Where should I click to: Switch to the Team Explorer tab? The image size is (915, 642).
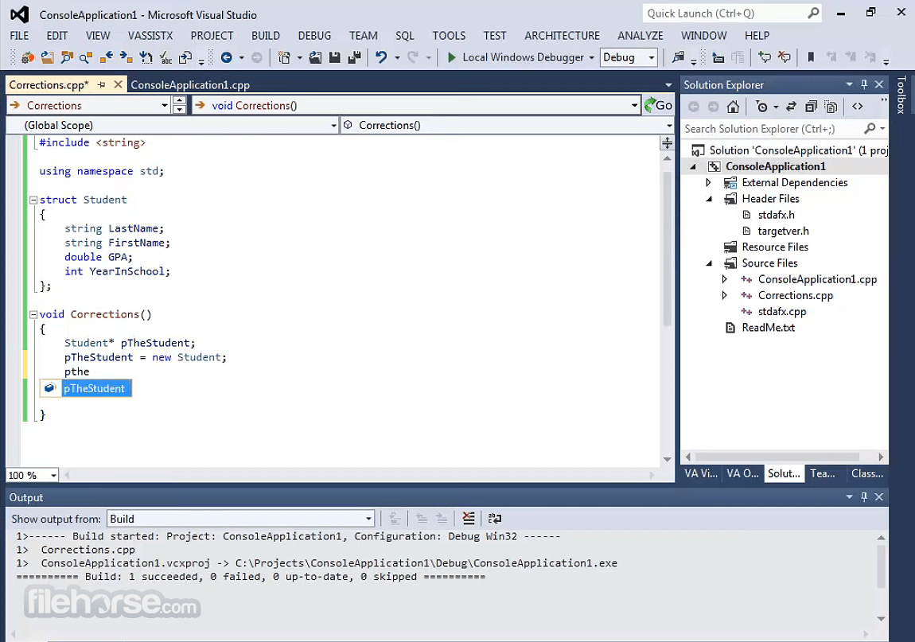tap(822, 474)
